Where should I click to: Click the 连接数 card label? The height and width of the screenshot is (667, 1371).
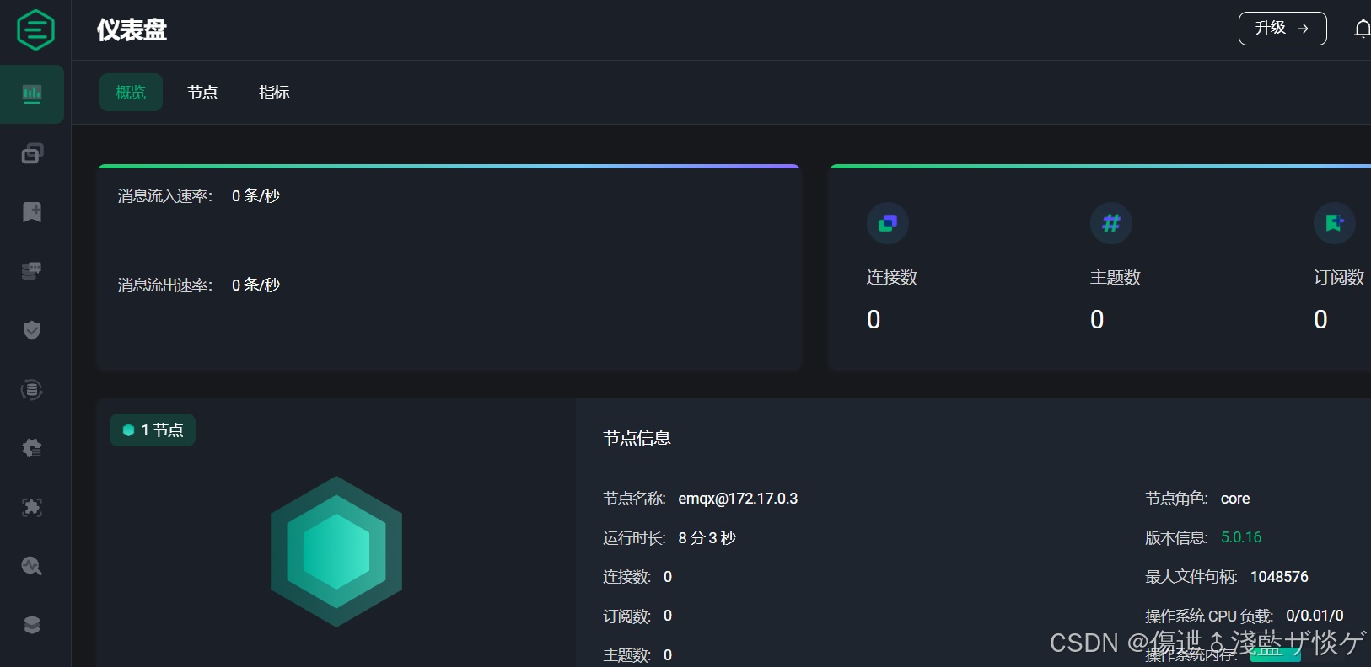click(x=892, y=277)
